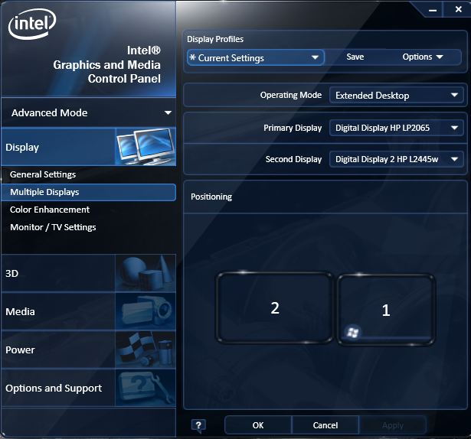
Task: Open the Operating Mode Extended Desktop dropdown
Action: (x=396, y=96)
